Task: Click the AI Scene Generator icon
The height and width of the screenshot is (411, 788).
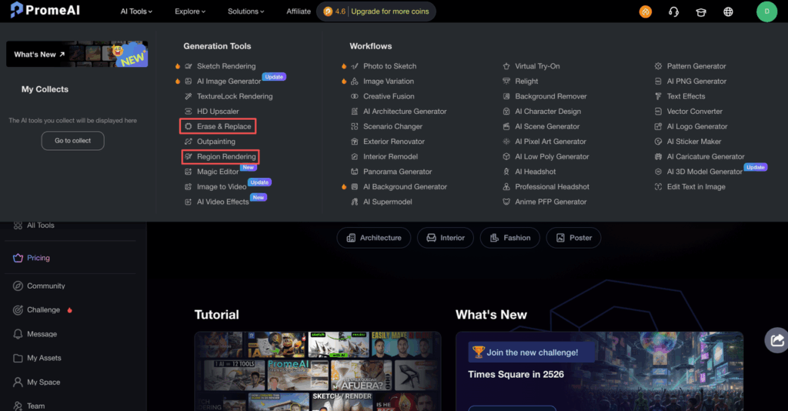Action: coord(506,126)
